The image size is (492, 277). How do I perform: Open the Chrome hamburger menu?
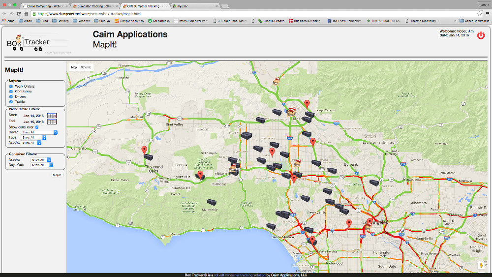[x=487, y=14]
